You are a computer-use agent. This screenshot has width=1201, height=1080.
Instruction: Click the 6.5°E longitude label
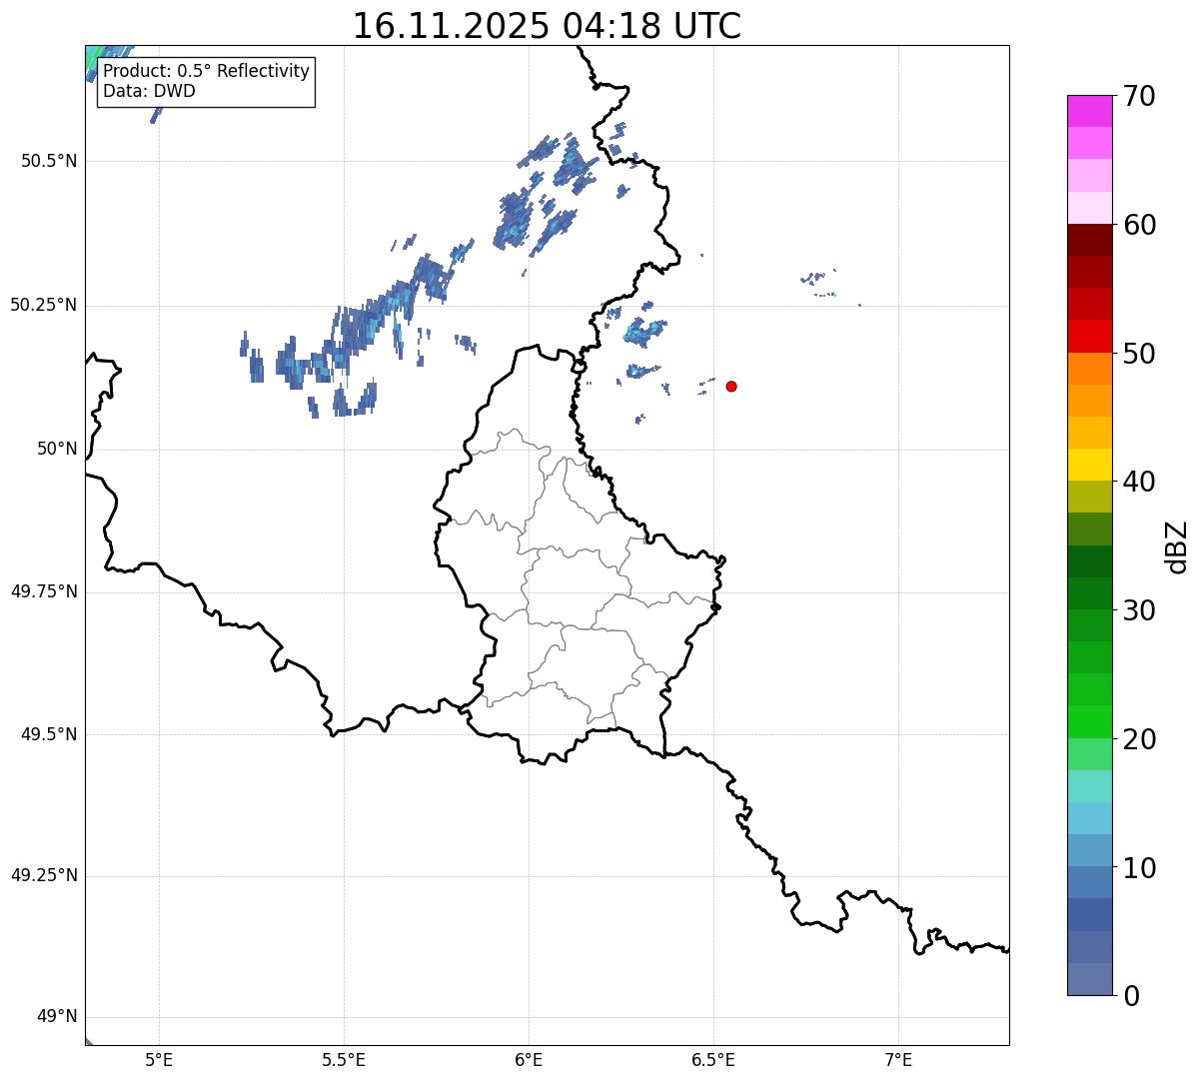coord(713,1061)
